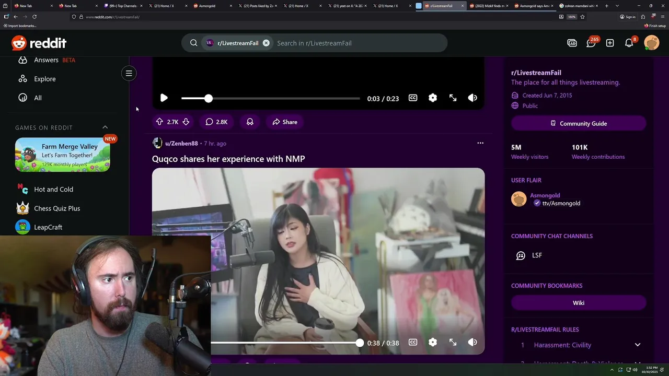669x376 pixels.
Task: Click the reddit.com address bar
Action: tap(314, 17)
